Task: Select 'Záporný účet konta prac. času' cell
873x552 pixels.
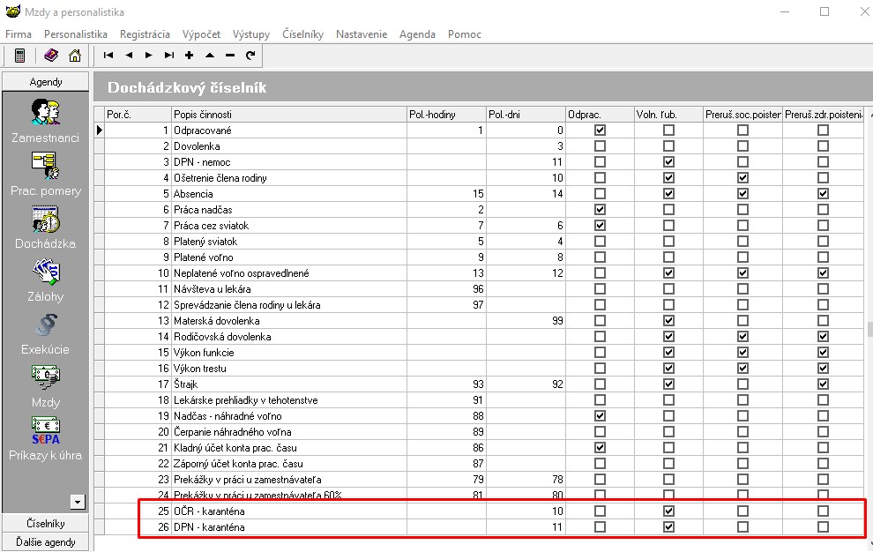Action: [x=289, y=464]
